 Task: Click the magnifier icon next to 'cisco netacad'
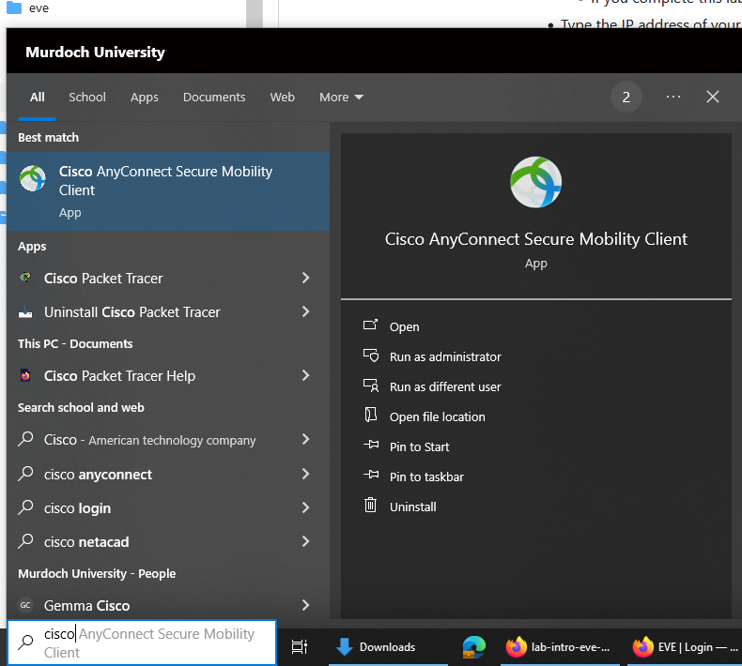(25, 541)
